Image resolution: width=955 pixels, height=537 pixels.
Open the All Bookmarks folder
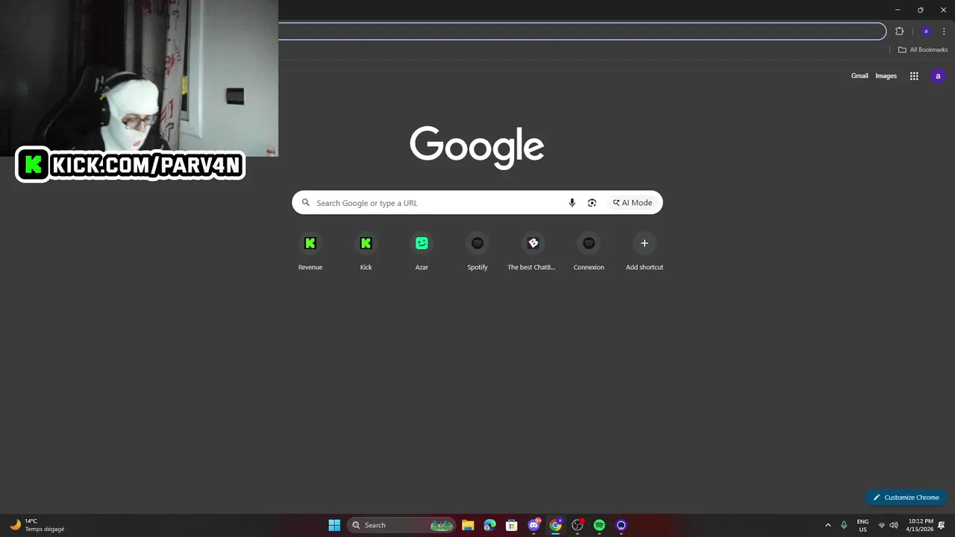[x=923, y=50]
